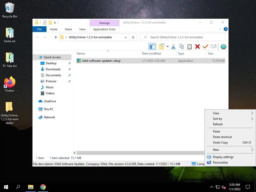Click the Windows Start button

pyautogui.click(x=6, y=187)
